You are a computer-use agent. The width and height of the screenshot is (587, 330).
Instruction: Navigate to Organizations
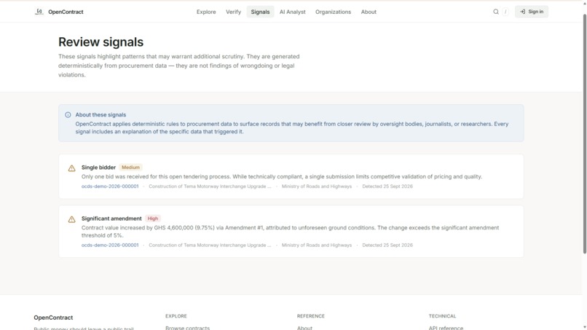(x=333, y=12)
